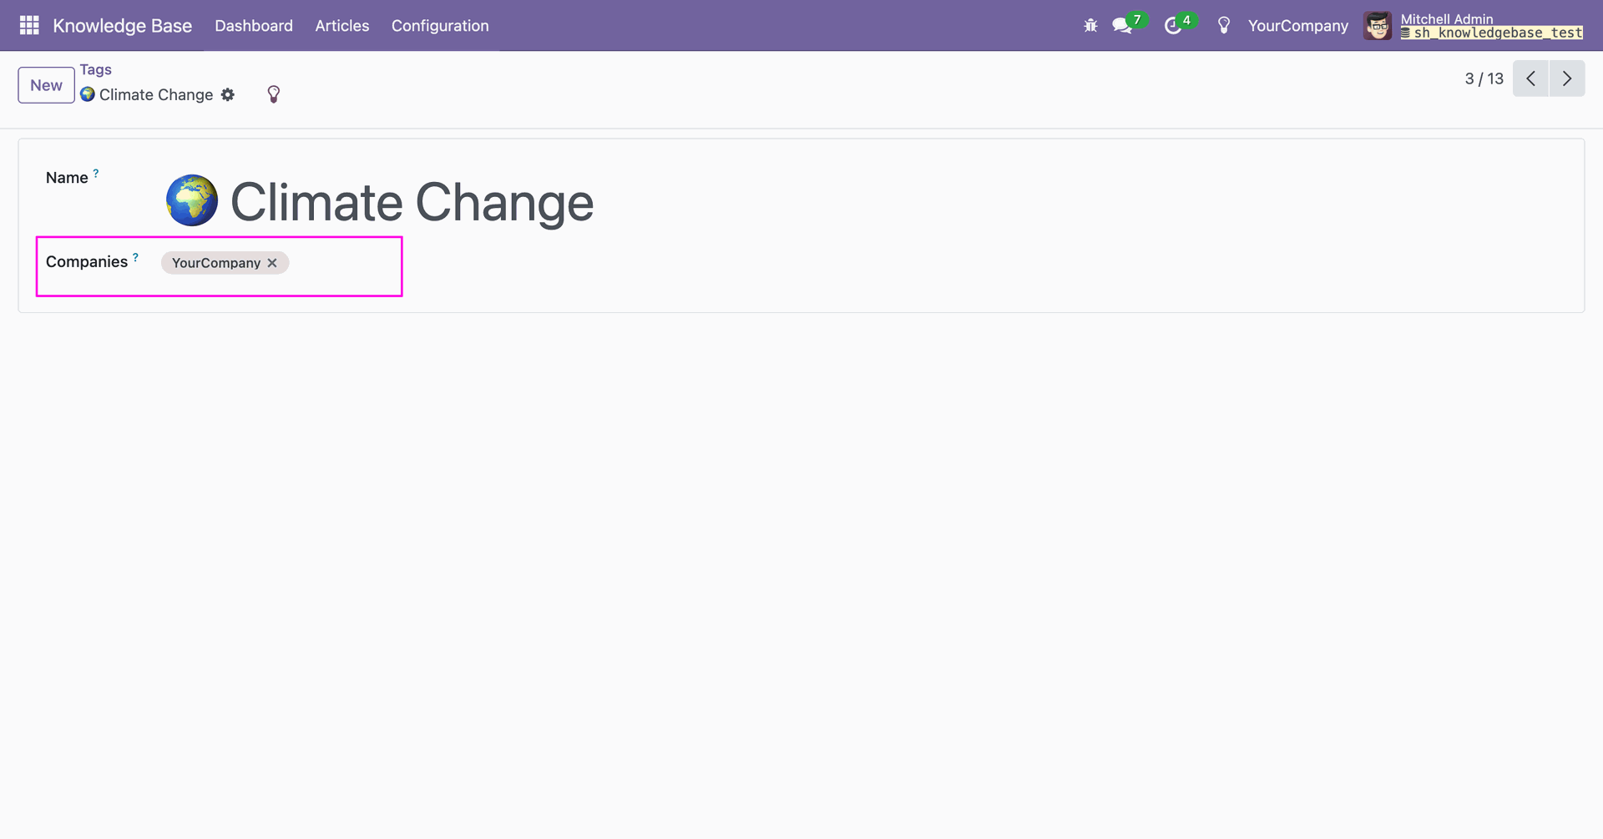Open the apps grid home menu
1603x839 pixels.
(29, 25)
